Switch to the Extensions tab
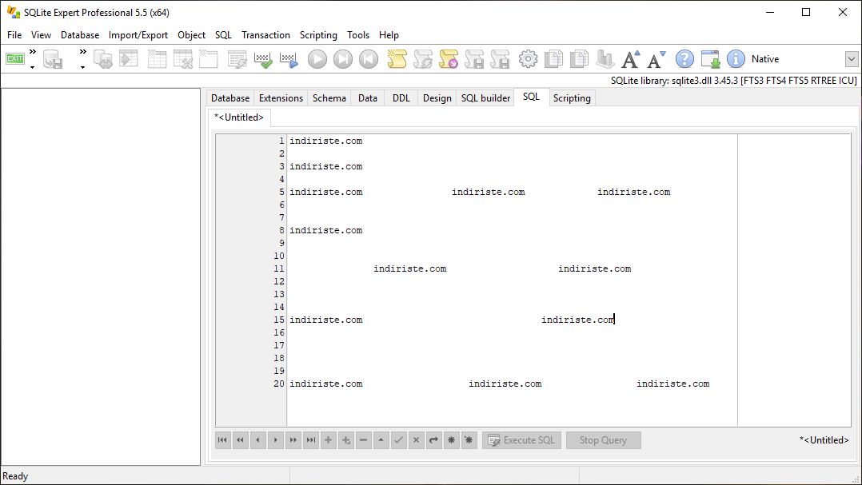This screenshot has width=862, height=485. point(281,97)
